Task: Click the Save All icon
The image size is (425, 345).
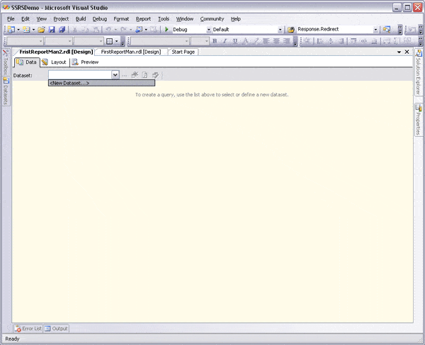Action: [x=62, y=30]
